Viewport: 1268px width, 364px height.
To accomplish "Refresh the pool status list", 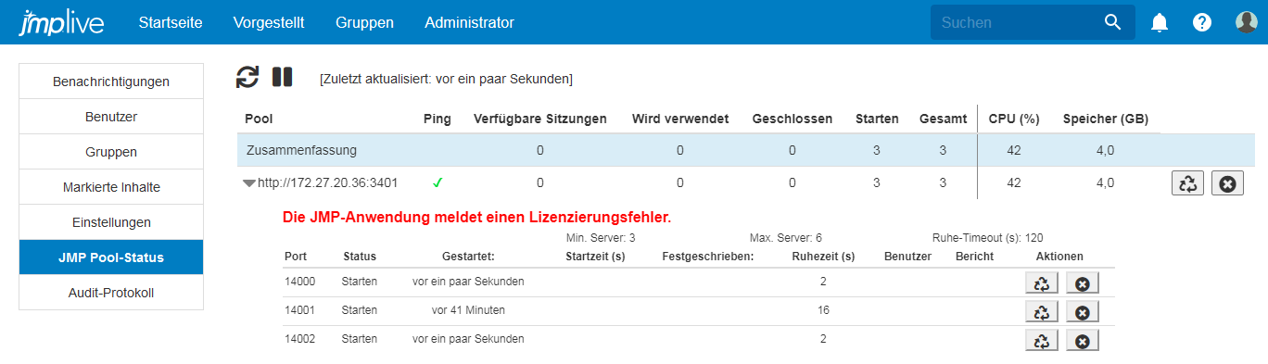I will tap(247, 77).
